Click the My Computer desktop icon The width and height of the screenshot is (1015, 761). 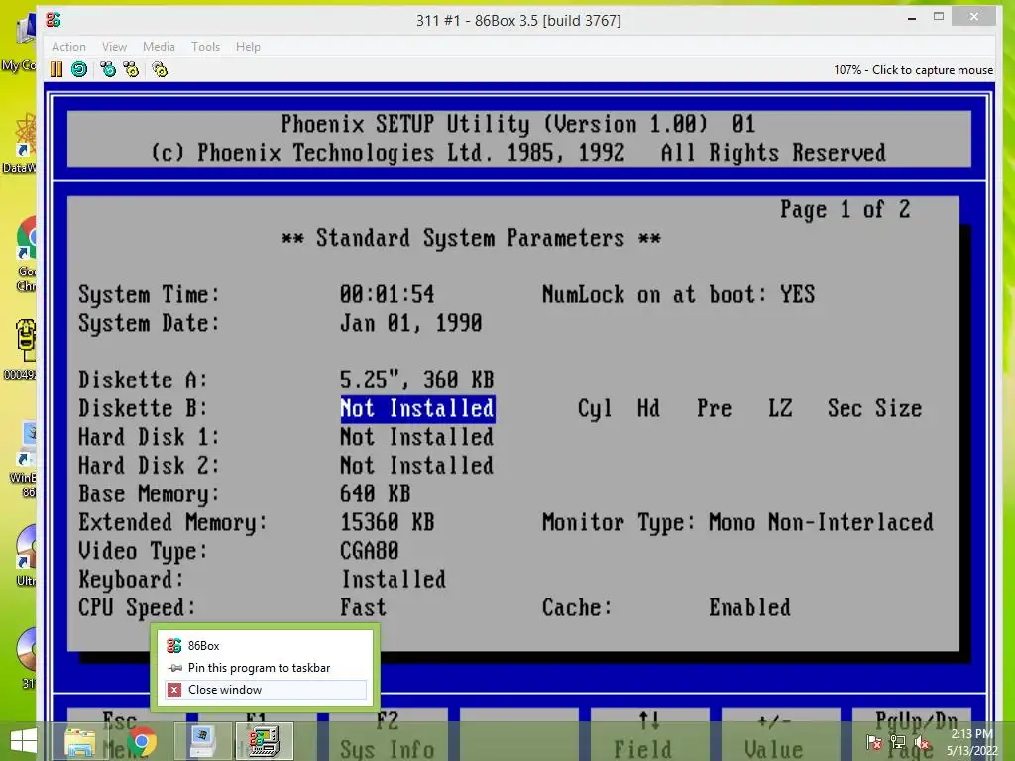20,44
